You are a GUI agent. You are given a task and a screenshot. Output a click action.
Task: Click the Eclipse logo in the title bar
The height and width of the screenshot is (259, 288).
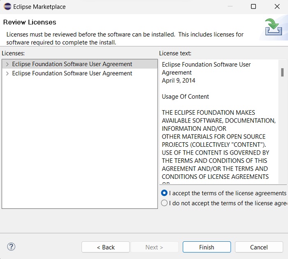(7, 7)
